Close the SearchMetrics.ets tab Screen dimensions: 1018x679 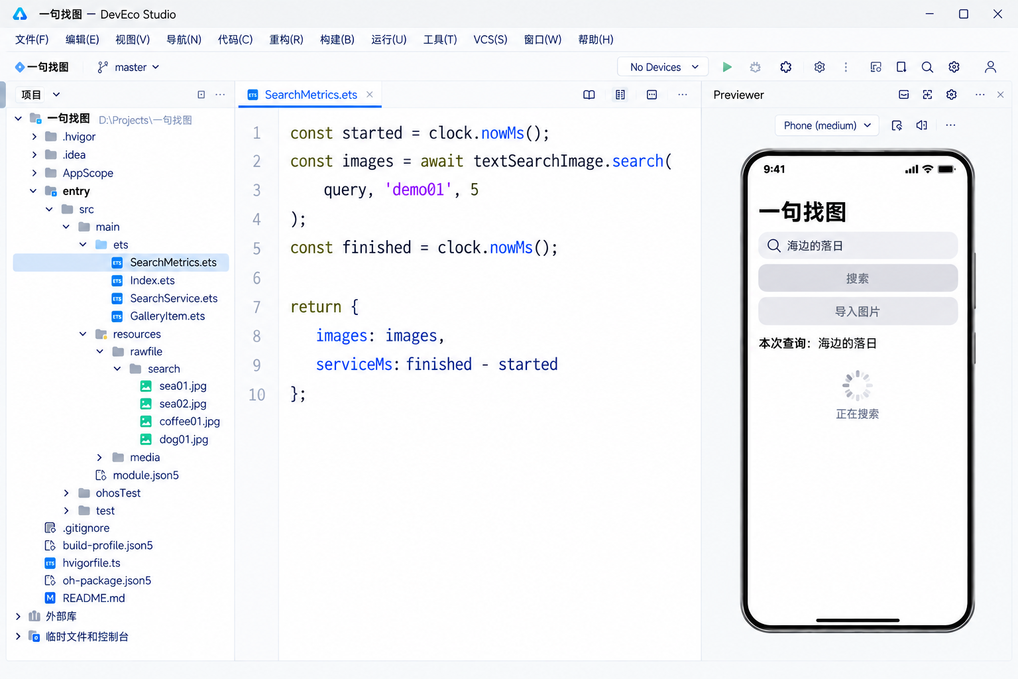point(370,94)
